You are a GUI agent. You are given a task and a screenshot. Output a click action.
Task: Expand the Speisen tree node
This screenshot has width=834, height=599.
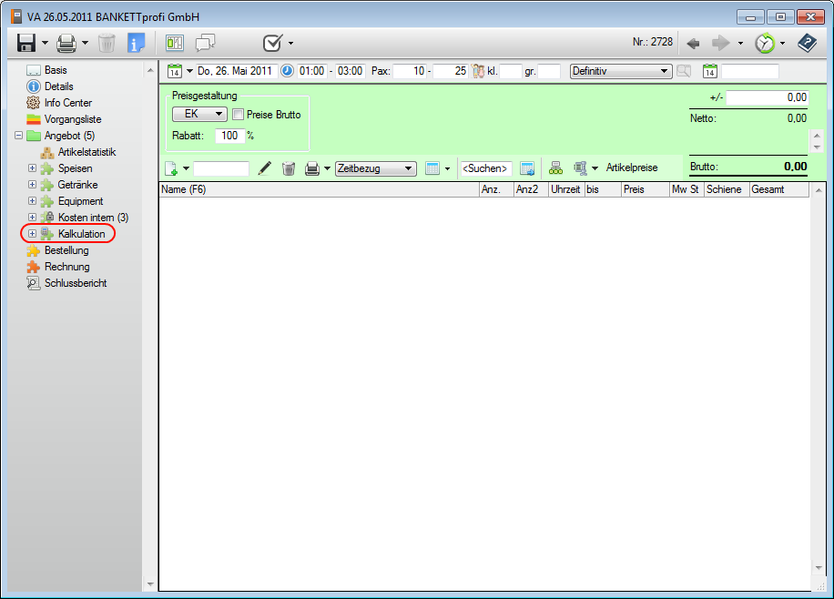click(33, 168)
